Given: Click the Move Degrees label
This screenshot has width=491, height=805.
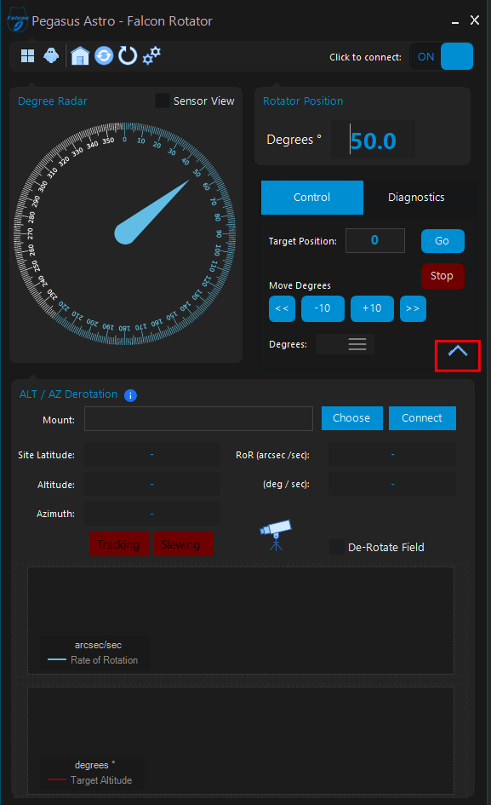Looking at the screenshot, I should click(300, 285).
